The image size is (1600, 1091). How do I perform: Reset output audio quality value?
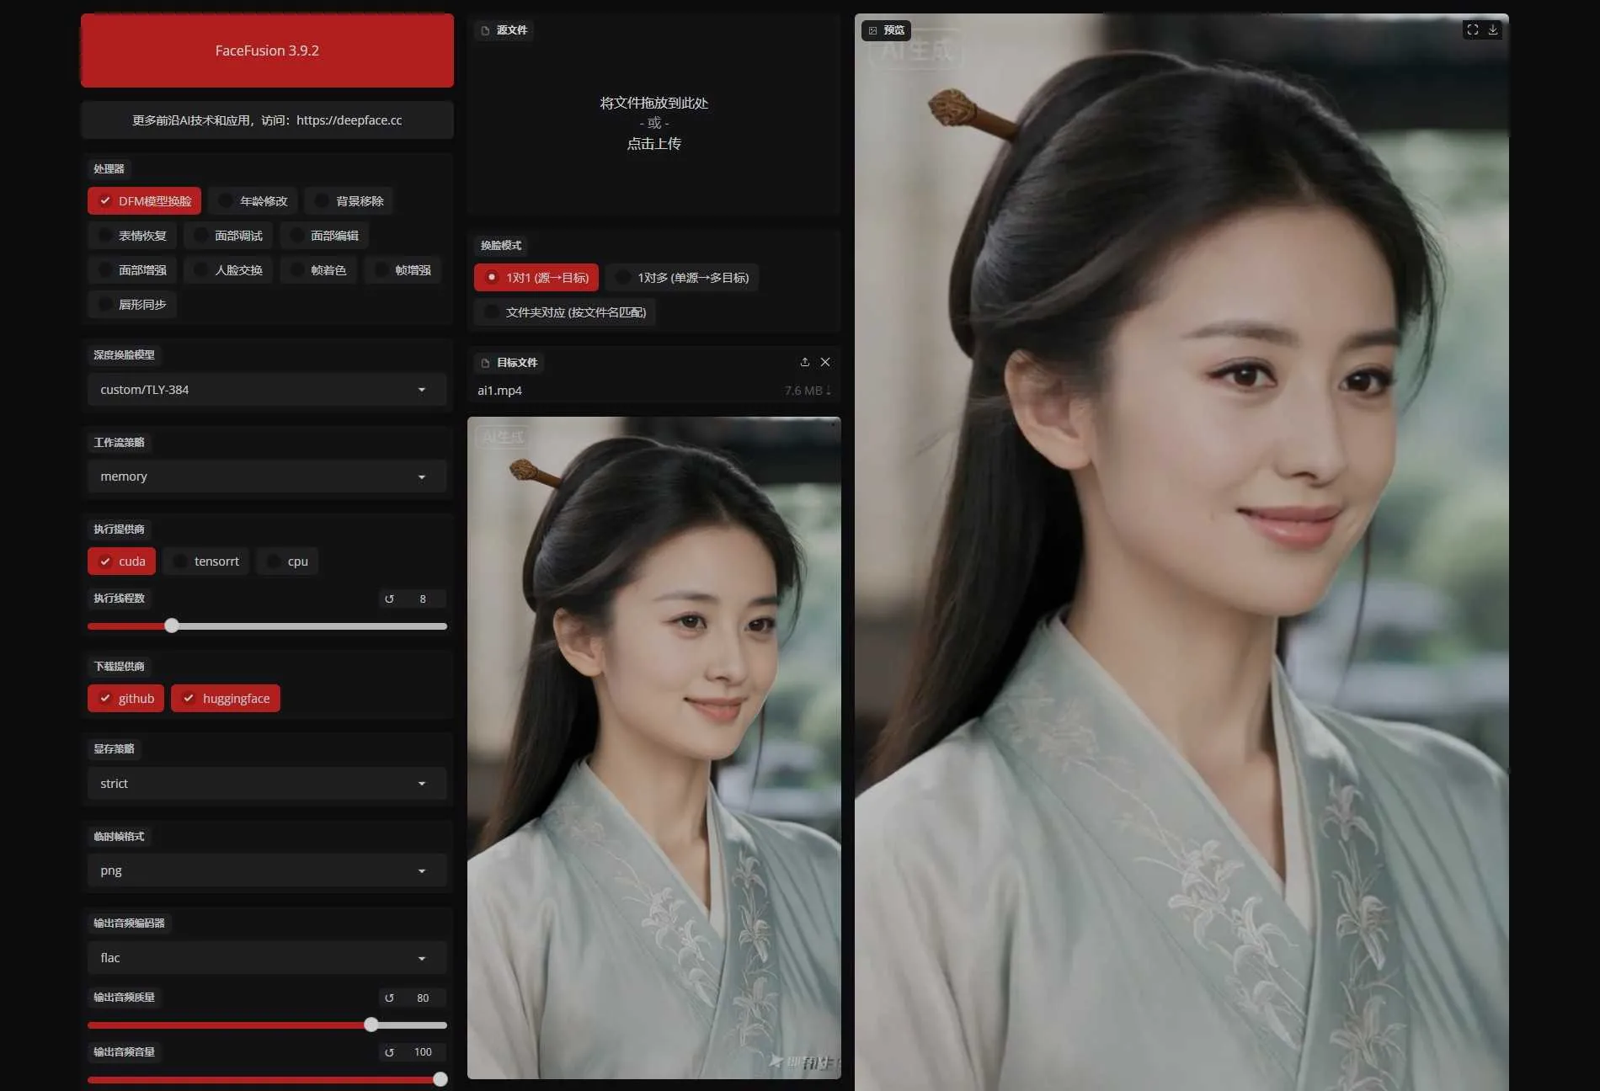click(x=389, y=998)
